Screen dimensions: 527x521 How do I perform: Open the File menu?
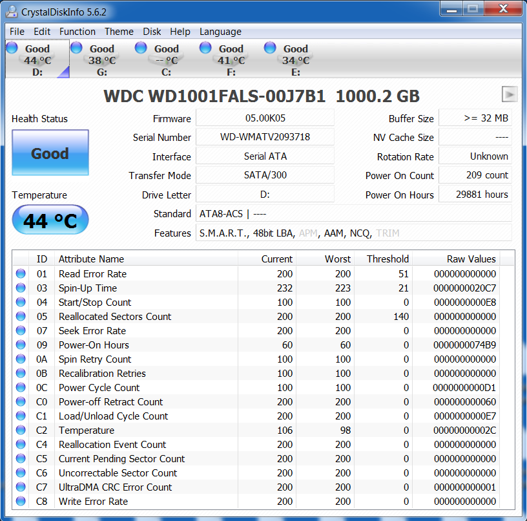[17, 32]
